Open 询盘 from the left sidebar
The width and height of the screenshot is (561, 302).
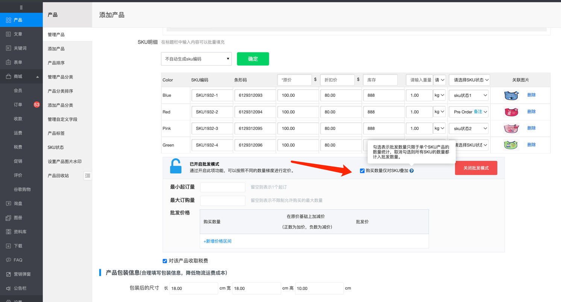pos(18,204)
